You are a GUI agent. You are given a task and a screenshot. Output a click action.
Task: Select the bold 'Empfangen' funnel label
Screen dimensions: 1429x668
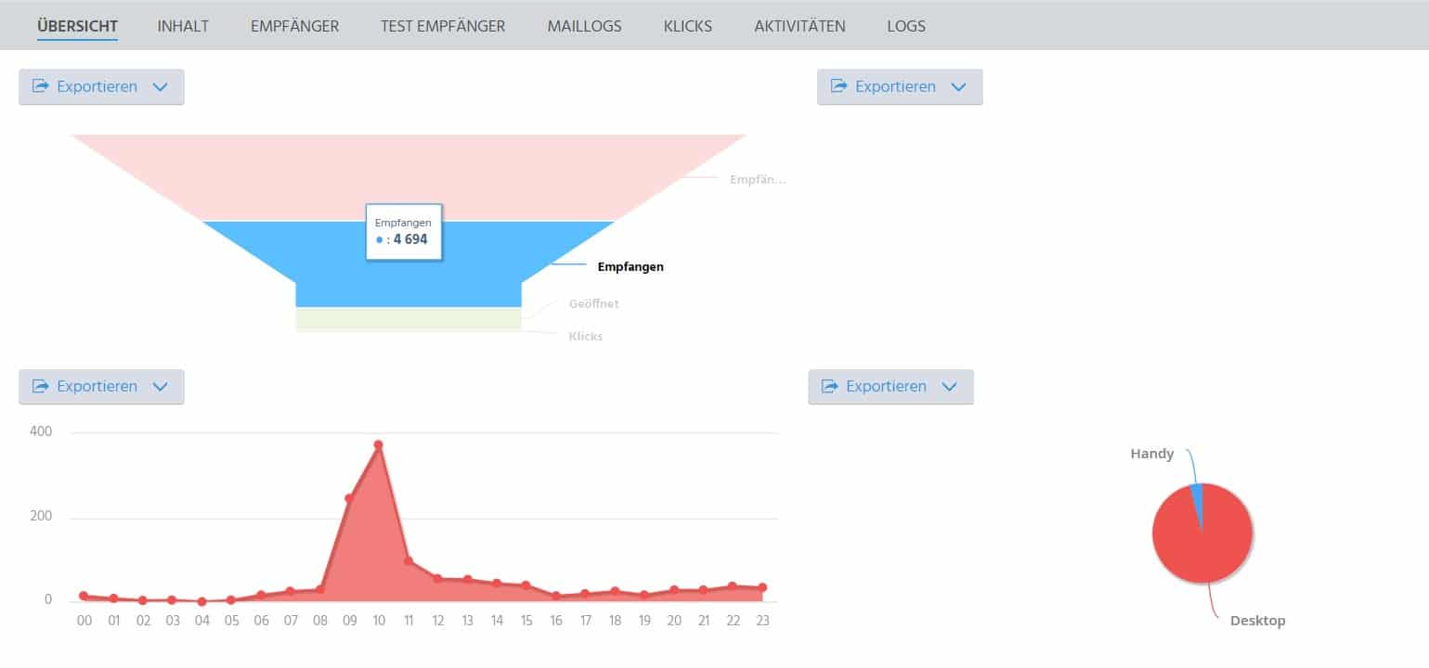coord(630,266)
